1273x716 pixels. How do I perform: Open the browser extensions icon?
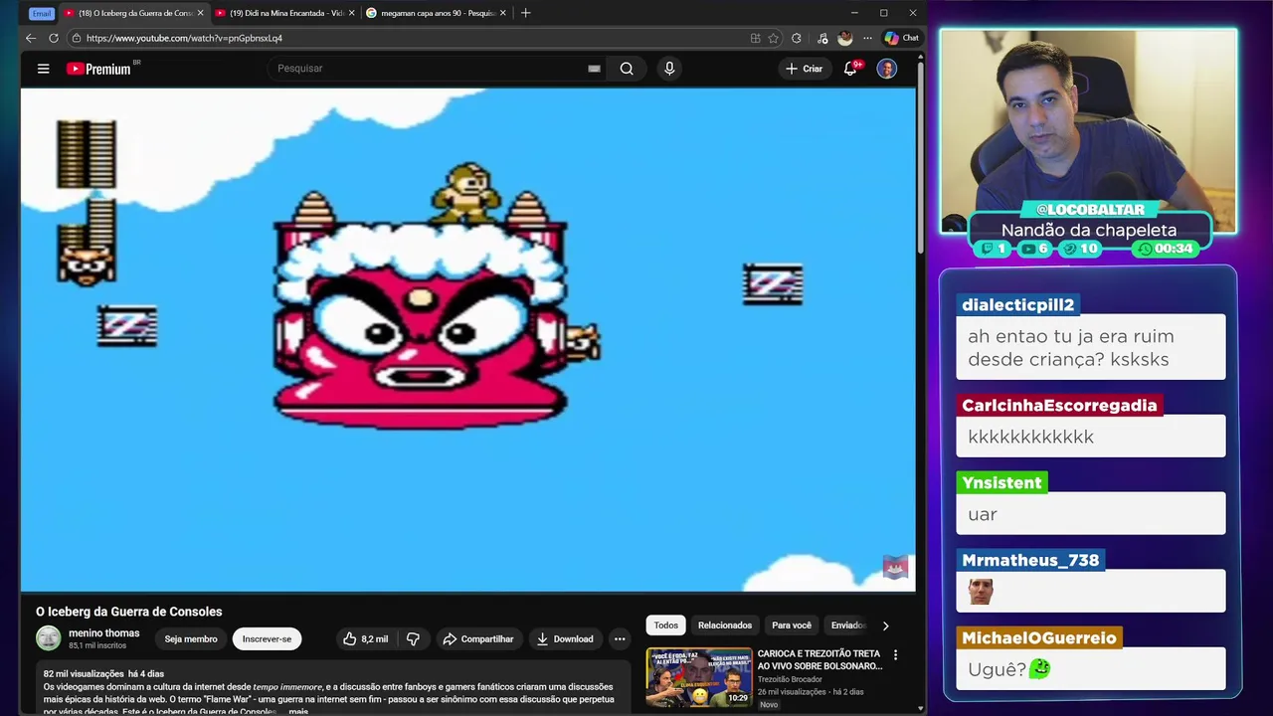[797, 38]
